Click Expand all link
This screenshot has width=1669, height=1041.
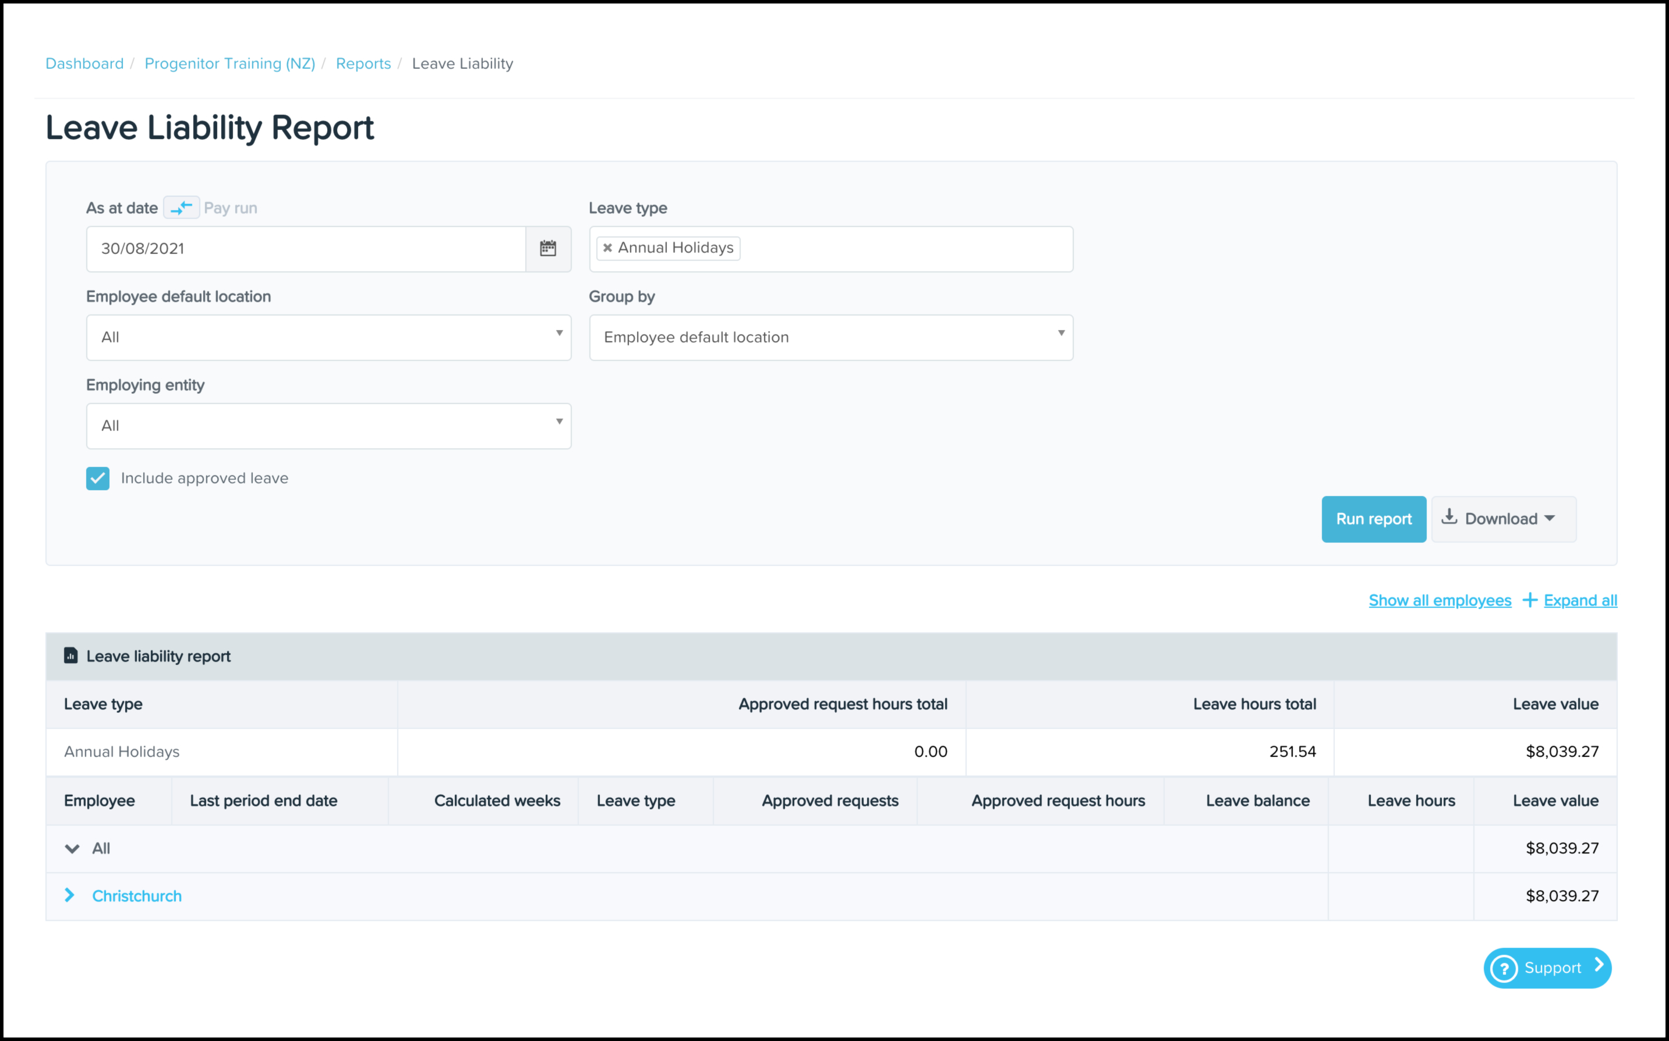pyautogui.click(x=1580, y=600)
